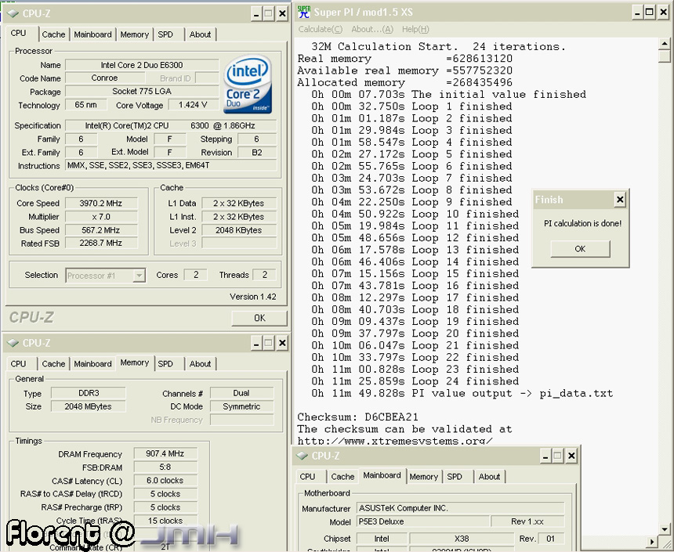Click Super PI scrollbar up arrow
The image size is (674, 552).
click(x=664, y=44)
